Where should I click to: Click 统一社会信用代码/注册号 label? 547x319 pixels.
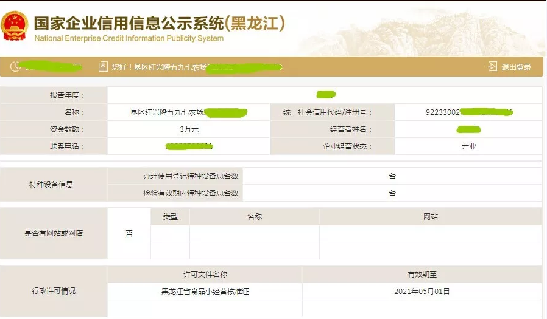click(x=327, y=112)
